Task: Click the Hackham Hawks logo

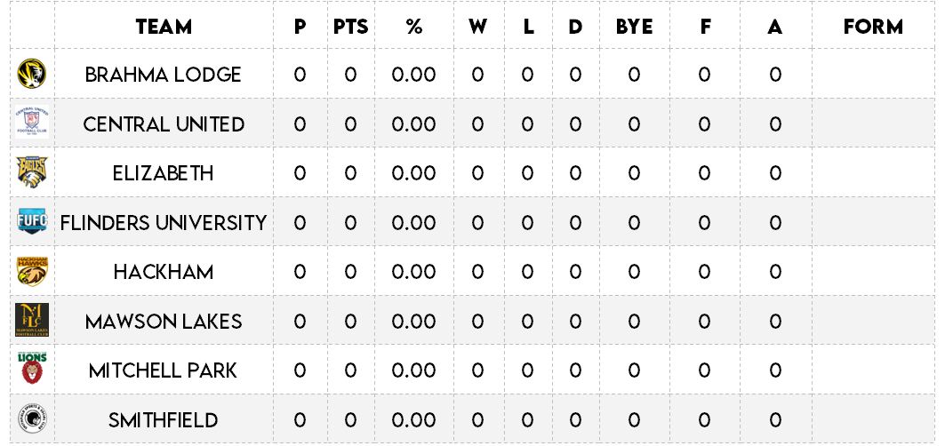Action: [x=32, y=271]
